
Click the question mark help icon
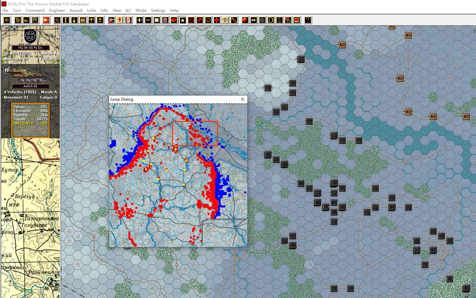pyautogui.click(x=307, y=20)
